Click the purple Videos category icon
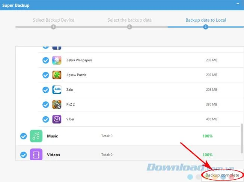This screenshot has width=244, height=182. coord(36,154)
